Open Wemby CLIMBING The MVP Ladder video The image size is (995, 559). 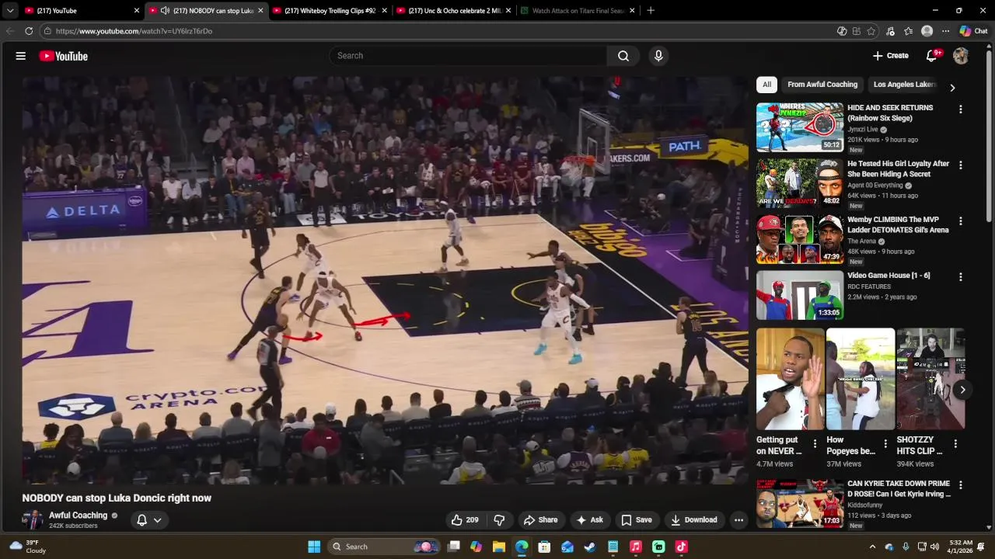800,239
